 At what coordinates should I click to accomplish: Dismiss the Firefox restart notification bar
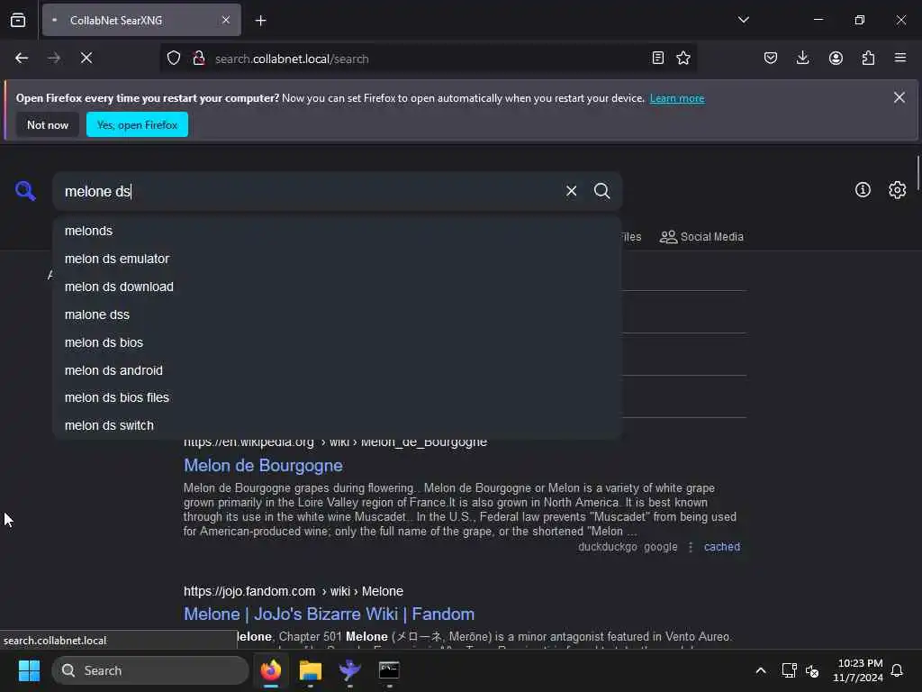[x=899, y=97]
